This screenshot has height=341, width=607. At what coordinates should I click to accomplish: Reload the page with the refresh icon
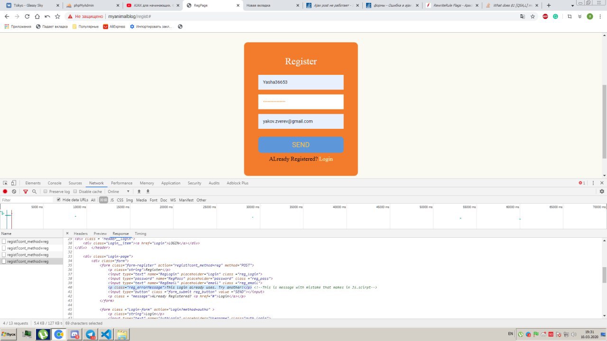[x=27, y=16]
